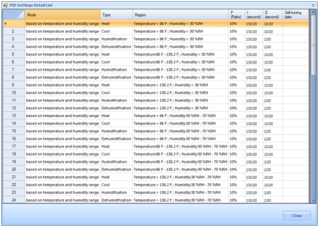Select row 1 via its arrow indicator
The width and height of the screenshot is (319, 227).
click(x=6, y=23)
